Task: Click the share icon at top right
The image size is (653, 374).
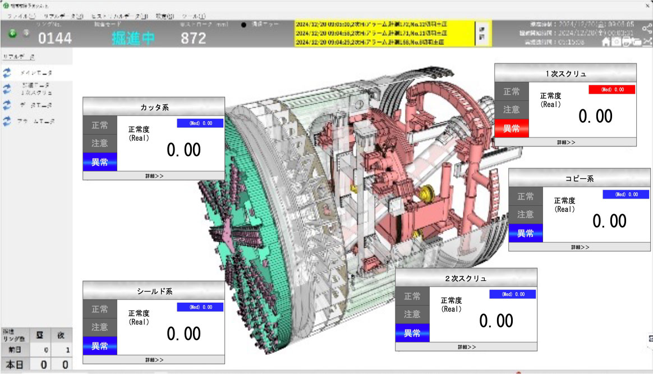Action: click(x=647, y=29)
